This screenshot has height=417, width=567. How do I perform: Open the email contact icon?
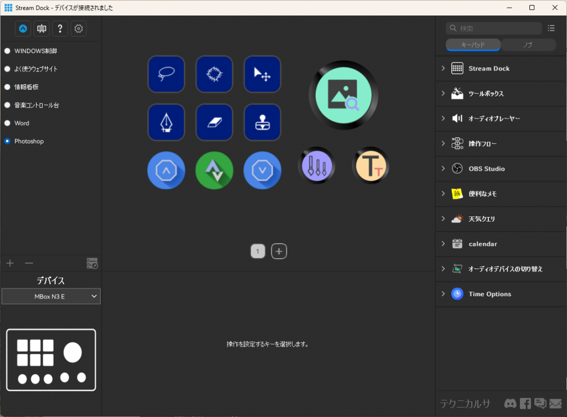555,403
